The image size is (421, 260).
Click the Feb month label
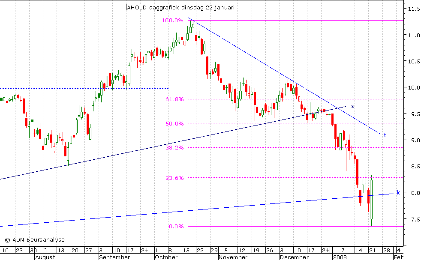pyautogui.click(x=399, y=257)
